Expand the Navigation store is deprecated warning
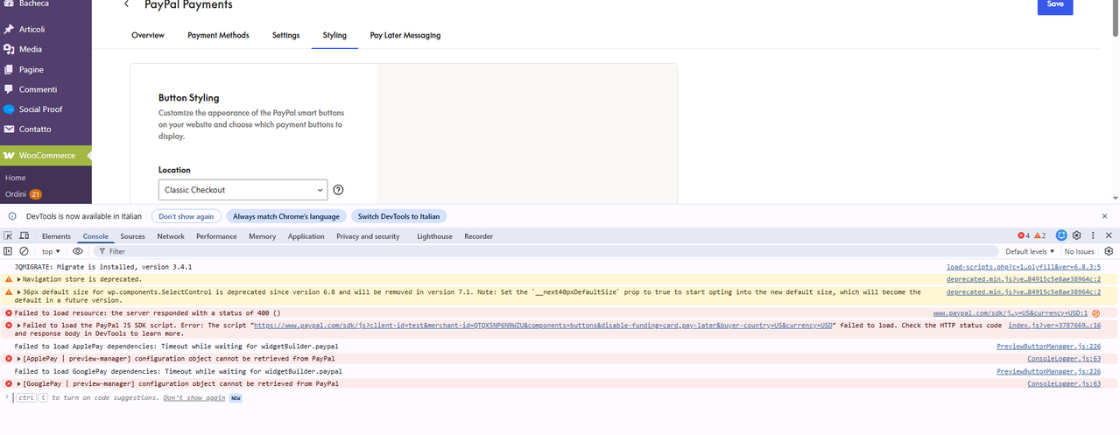This screenshot has height=435, width=1120. coord(19,279)
